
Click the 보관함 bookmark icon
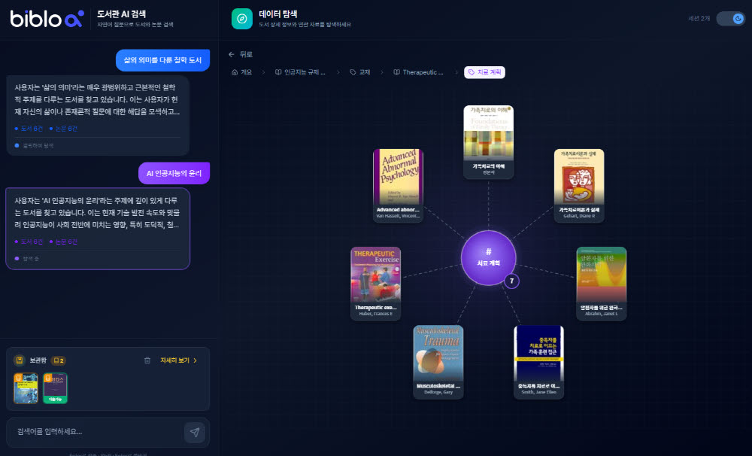pos(20,360)
